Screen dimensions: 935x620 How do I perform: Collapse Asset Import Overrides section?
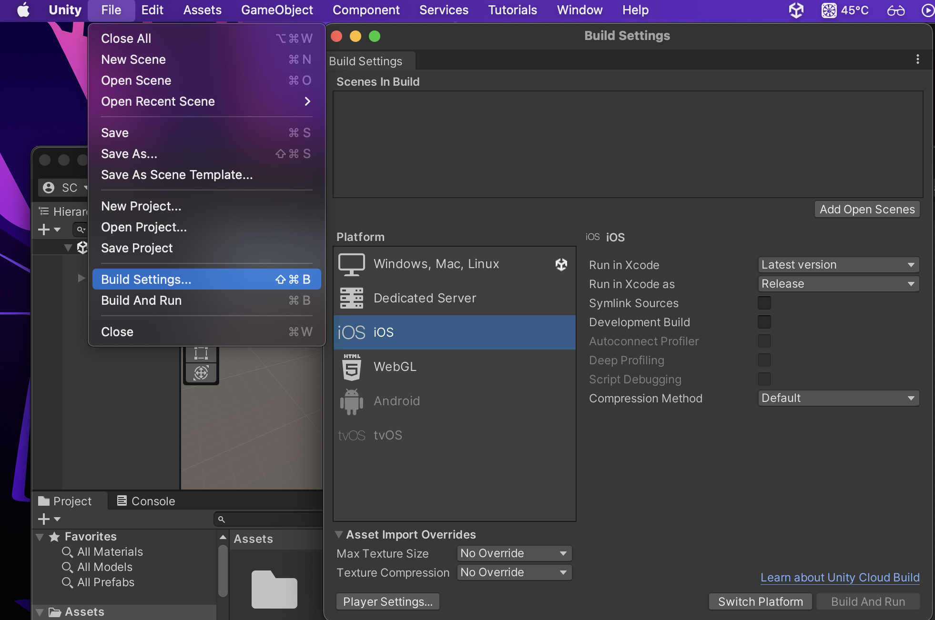(x=339, y=534)
